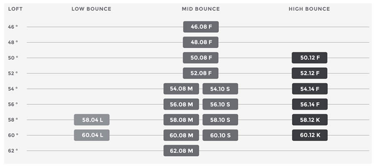Select the 48.08 F wedge option
This screenshot has height=166, width=376.
[201, 43]
